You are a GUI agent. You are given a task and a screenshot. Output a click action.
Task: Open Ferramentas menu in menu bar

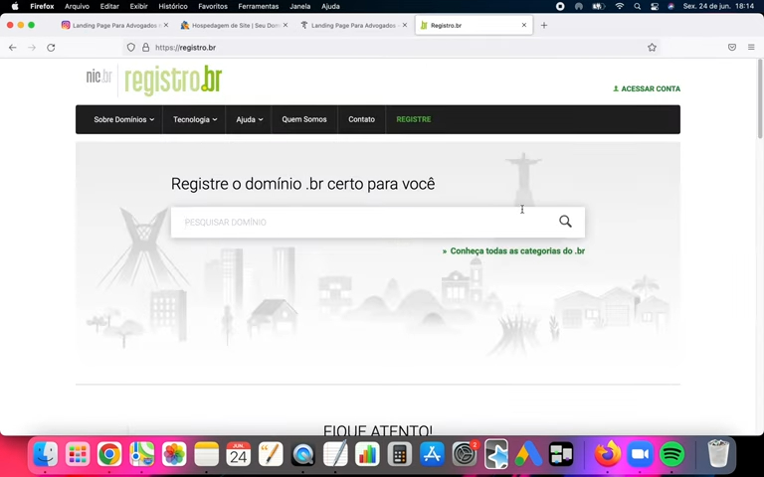point(259,6)
